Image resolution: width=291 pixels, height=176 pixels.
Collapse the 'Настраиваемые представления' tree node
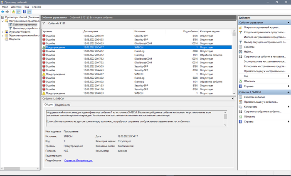click(3, 21)
